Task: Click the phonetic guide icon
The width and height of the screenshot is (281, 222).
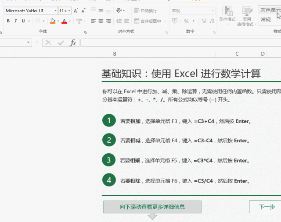Action: (79, 21)
